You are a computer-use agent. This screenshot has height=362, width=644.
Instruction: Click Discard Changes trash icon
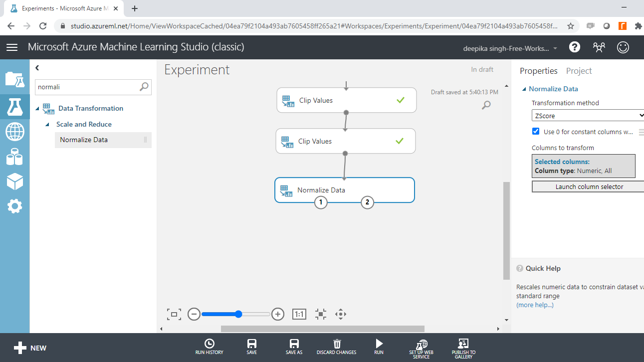[337, 347]
